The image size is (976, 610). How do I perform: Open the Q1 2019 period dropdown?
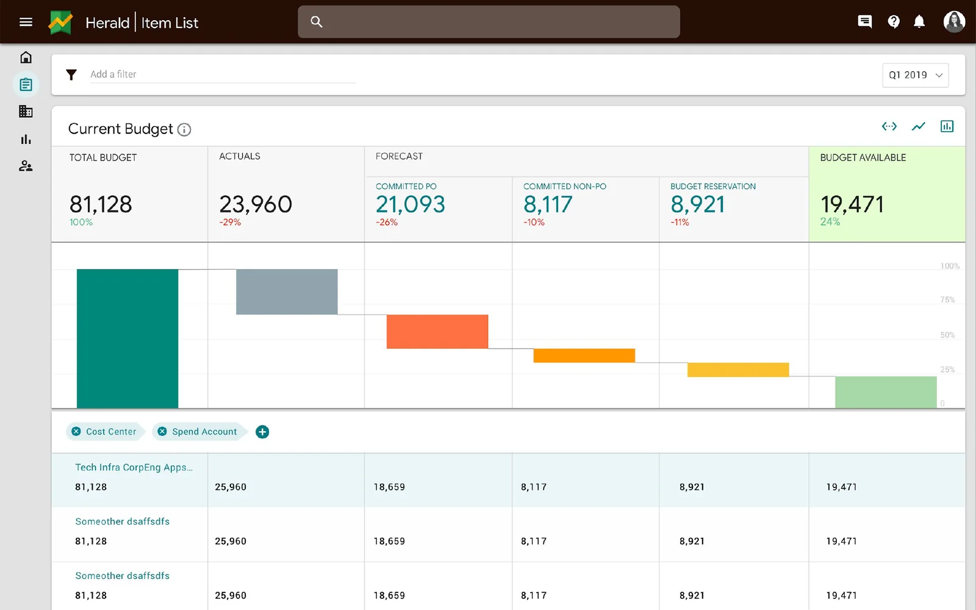click(915, 75)
